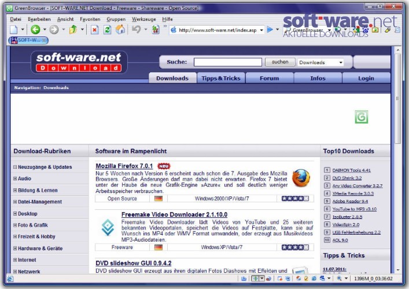Open the Hilfe menu
This screenshot has width=409, height=289.
pyautogui.click(x=167, y=19)
